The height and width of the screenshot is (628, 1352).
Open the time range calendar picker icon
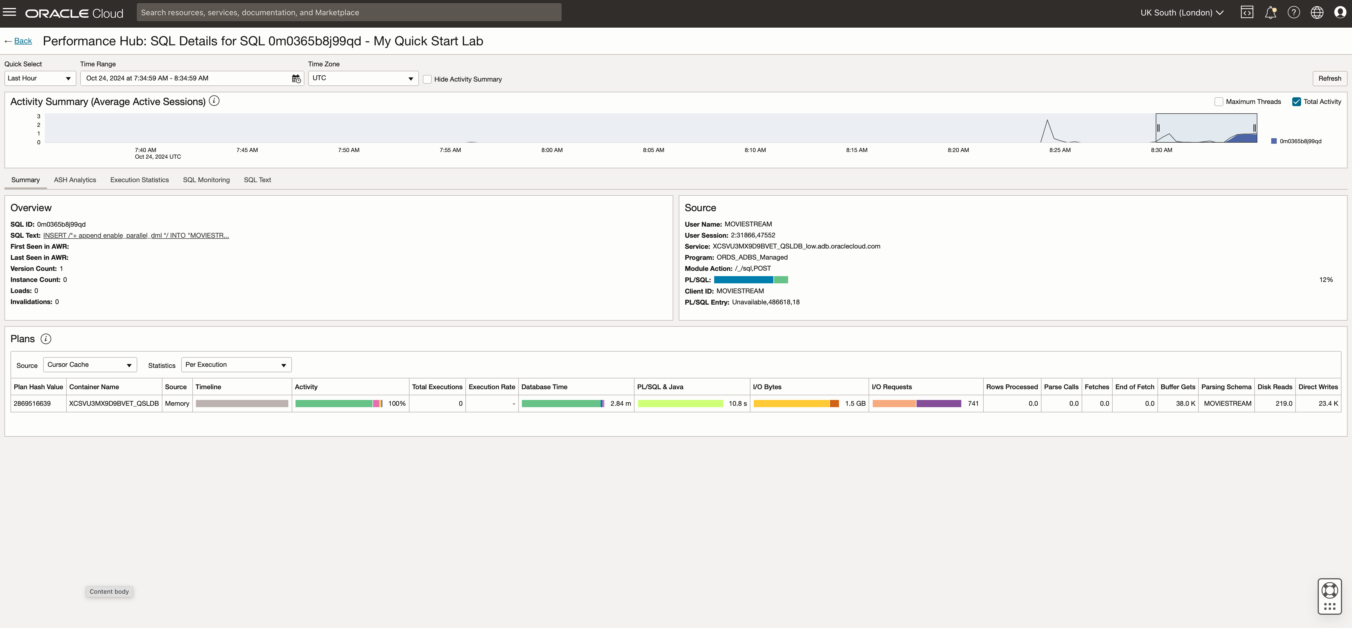[x=297, y=78]
